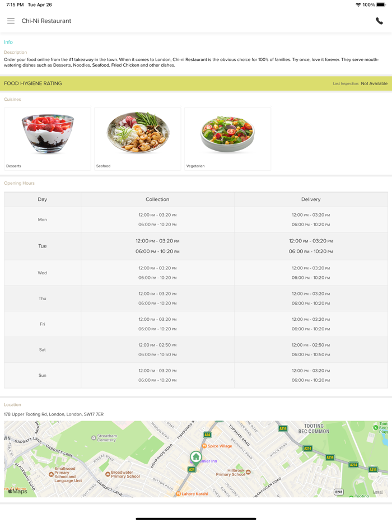Tap the Apple Maps logo
This screenshot has width=392, height=523.
click(17, 491)
